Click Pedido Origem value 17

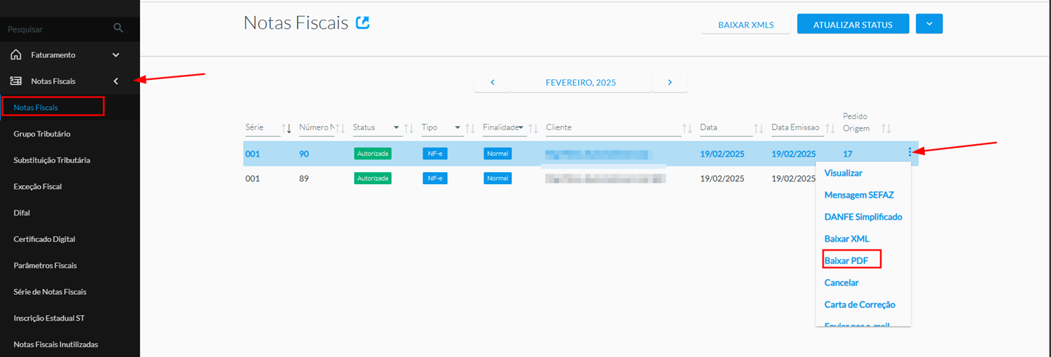coord(848,153)
